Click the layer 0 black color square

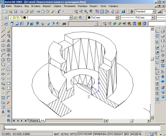pyautogui.click(x=25, y=18)
